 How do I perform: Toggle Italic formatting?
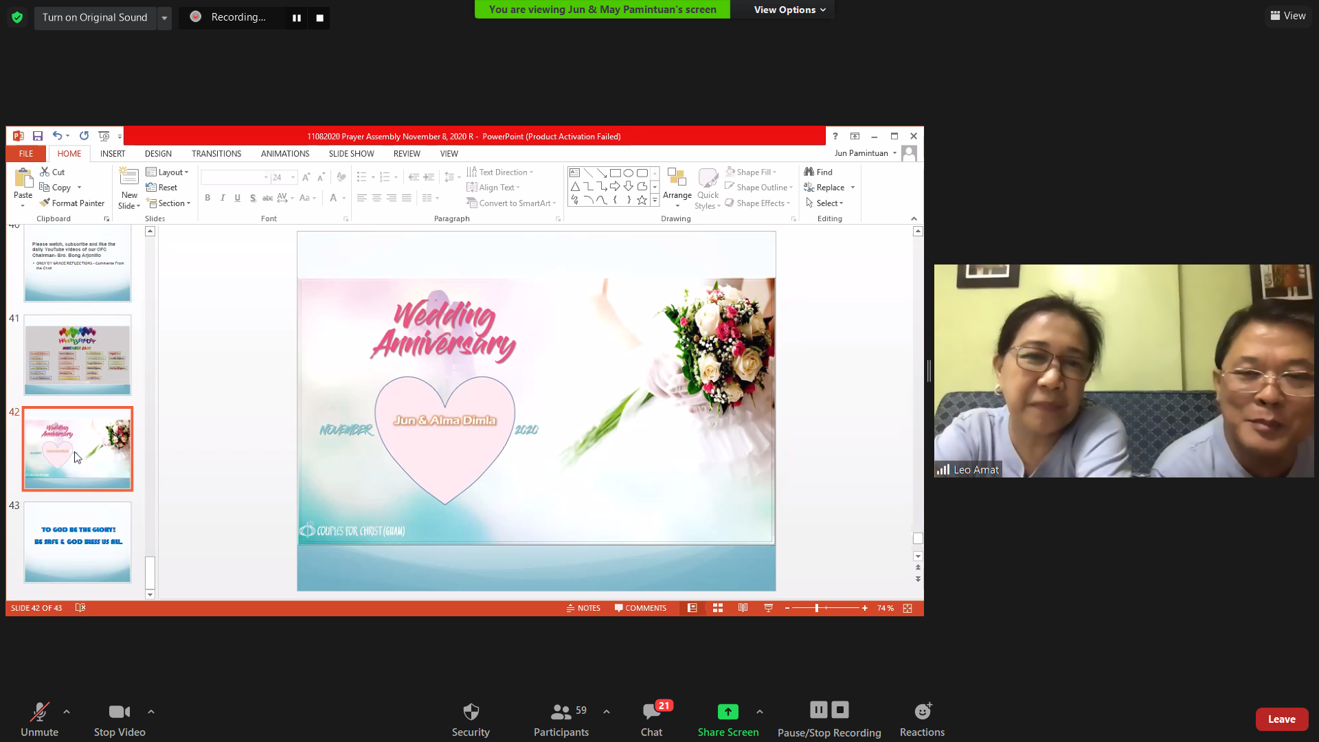223,198
